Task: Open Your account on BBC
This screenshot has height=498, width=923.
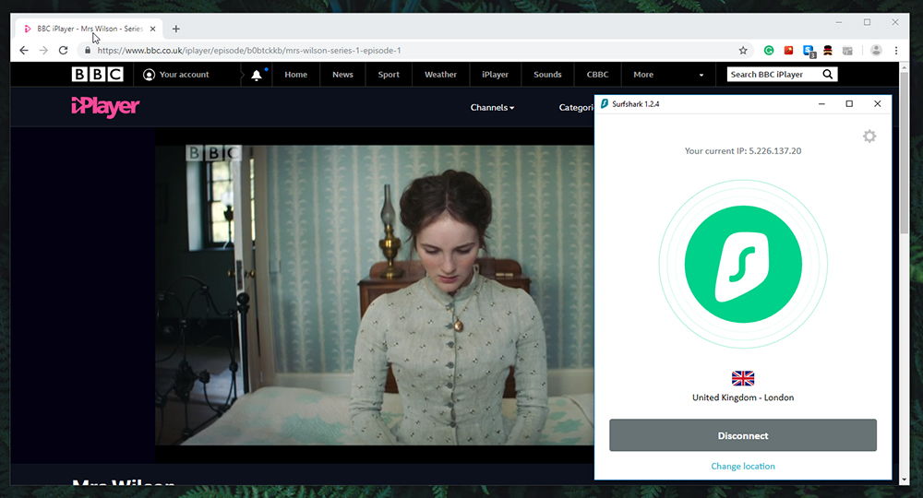Action: pyautogui.click(x=176, y=75)
